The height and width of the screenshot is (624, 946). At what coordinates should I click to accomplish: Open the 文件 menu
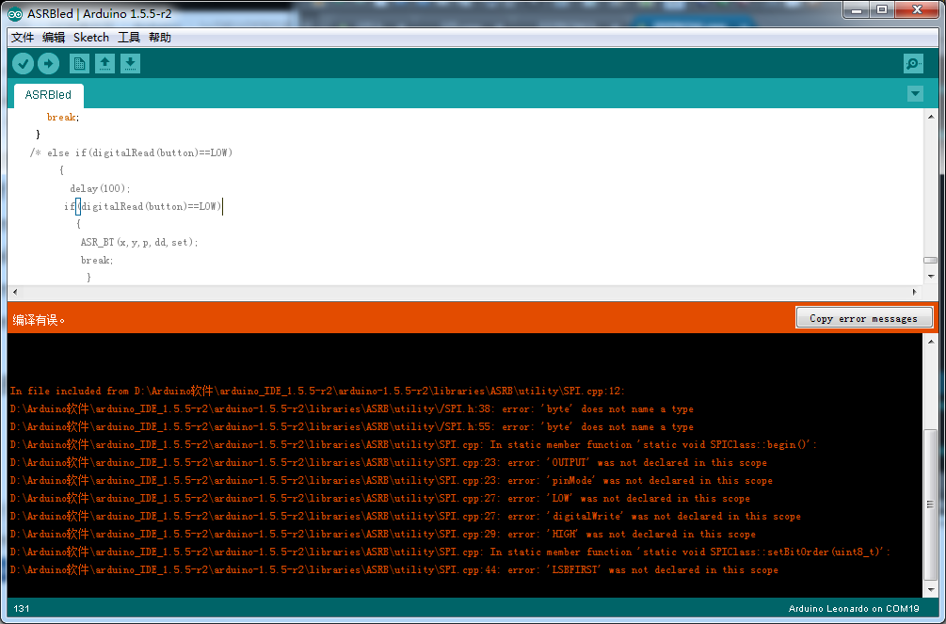(23, 38)
